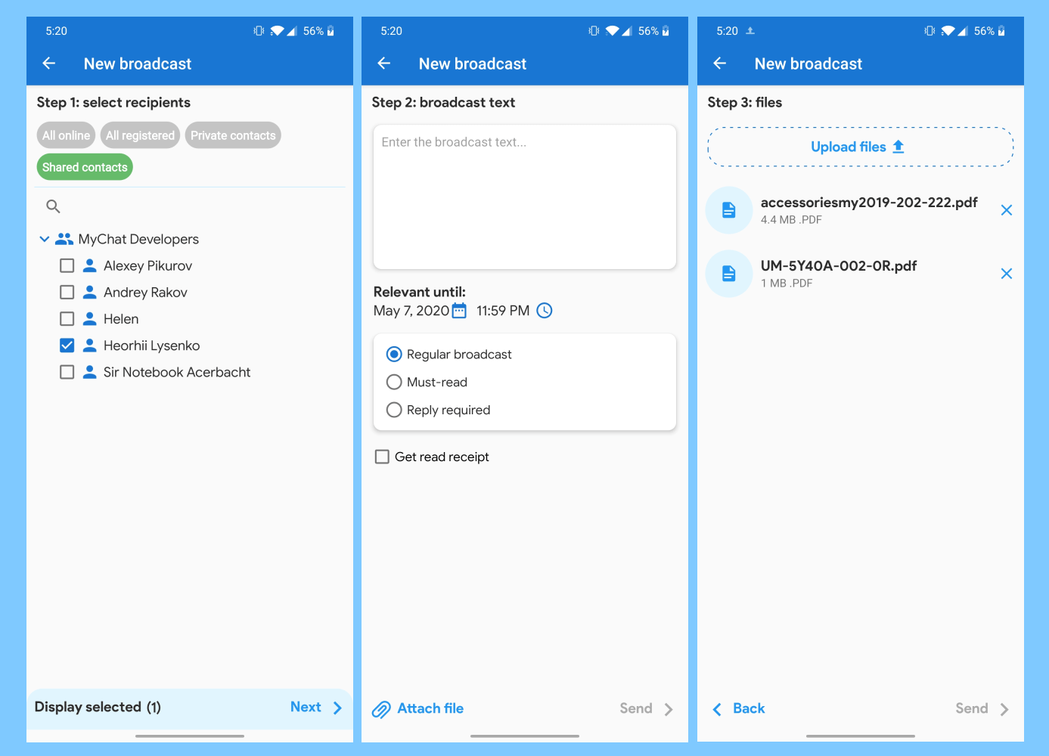Select the Regular broadcast radio button
This screenshot has width=1049, height=756.
point(394,354)
